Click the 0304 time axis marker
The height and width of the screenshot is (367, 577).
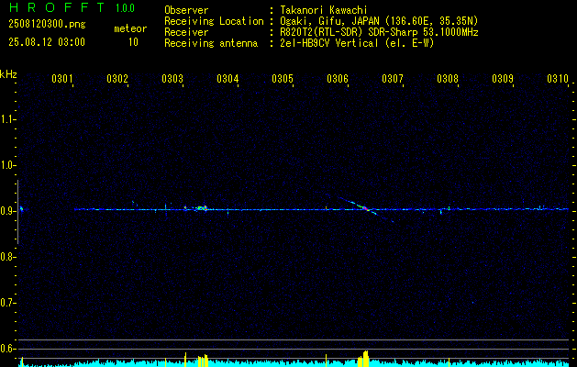pos(227,78)
